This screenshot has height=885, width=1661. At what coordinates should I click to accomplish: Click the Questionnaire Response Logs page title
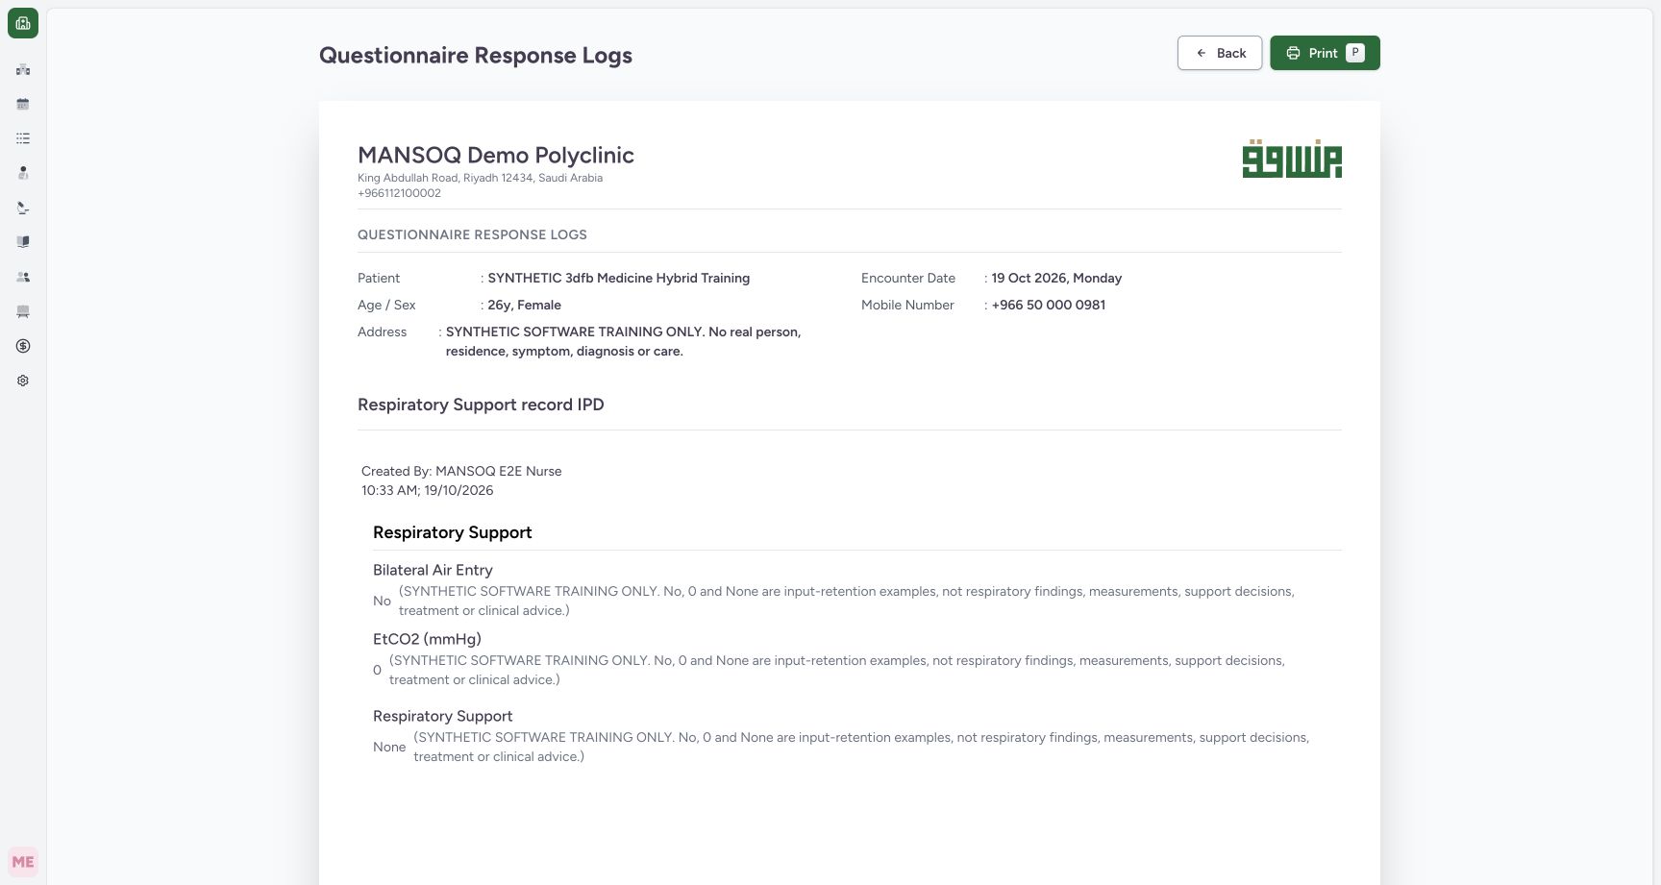[476, 55]
